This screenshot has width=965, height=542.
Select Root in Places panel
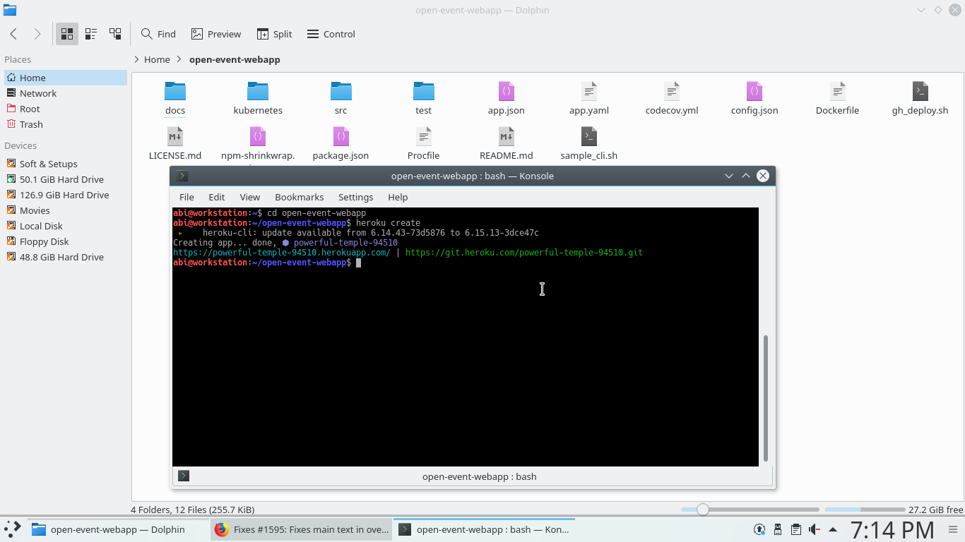(66, 109)
